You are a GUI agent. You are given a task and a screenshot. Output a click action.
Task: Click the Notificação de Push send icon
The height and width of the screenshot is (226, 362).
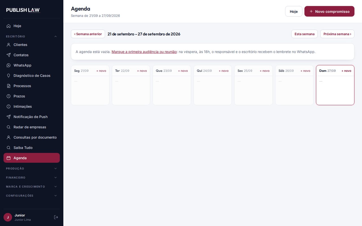click(8, 117)
